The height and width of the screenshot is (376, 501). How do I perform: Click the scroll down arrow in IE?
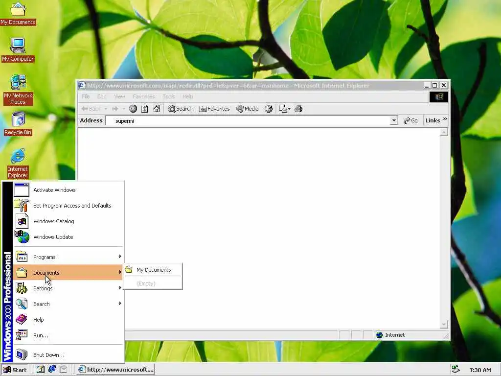(444, 324)
